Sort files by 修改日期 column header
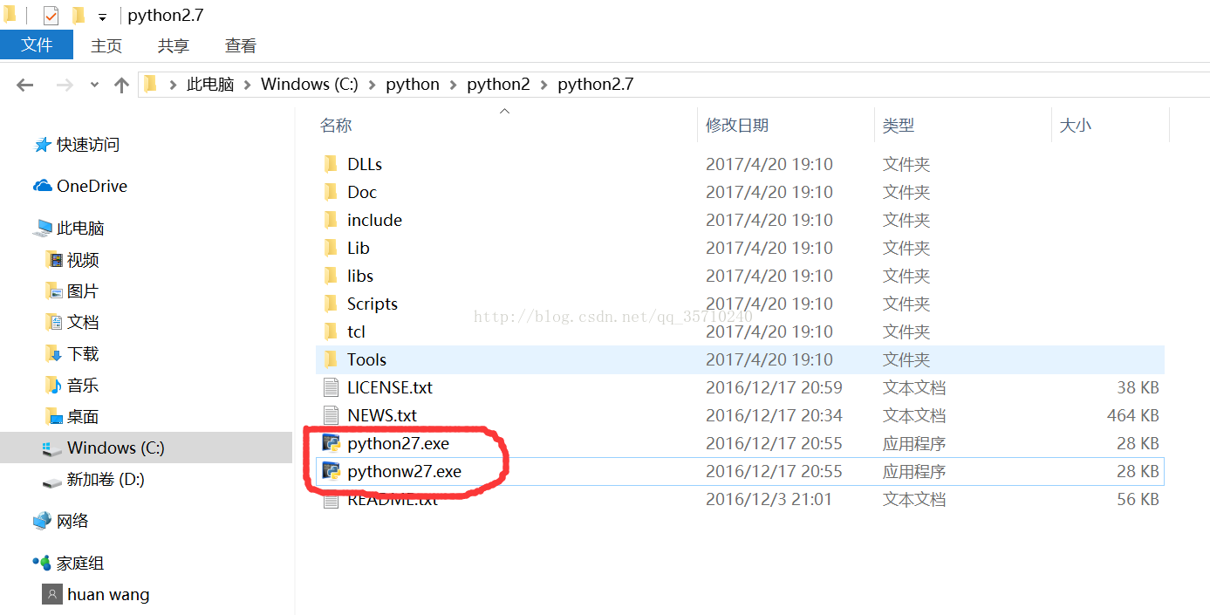Viewport: 1210px width, 615px height. [x=737, y=126]
